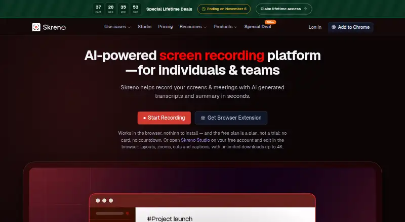Click the '#Project launch' heading in the preview
The height and width of the screenshot is (222, 405).
click(x=170, y=219)
